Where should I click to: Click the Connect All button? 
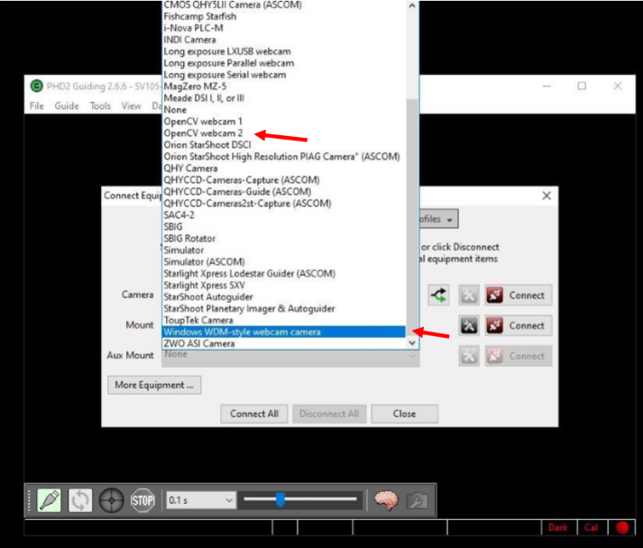pyautogui.click(x=254, y=414)
